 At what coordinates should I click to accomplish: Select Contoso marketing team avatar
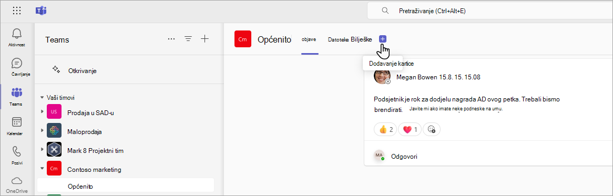point(54,169)
